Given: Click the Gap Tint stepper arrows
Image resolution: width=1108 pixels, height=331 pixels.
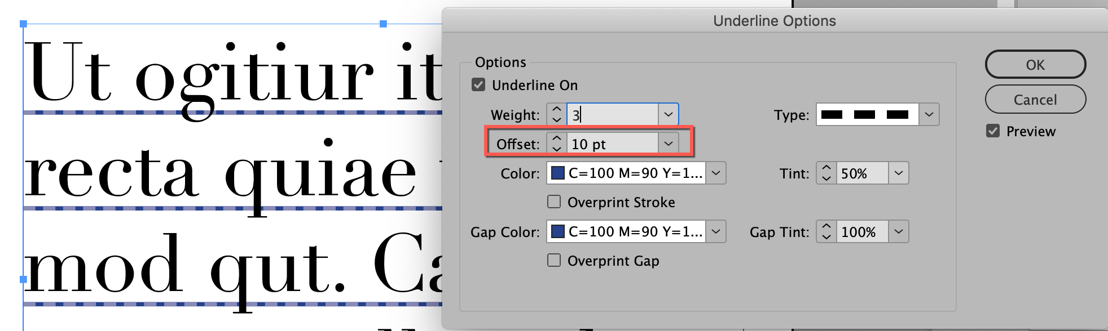Looking at the screenshot, I should click(826, 232).
